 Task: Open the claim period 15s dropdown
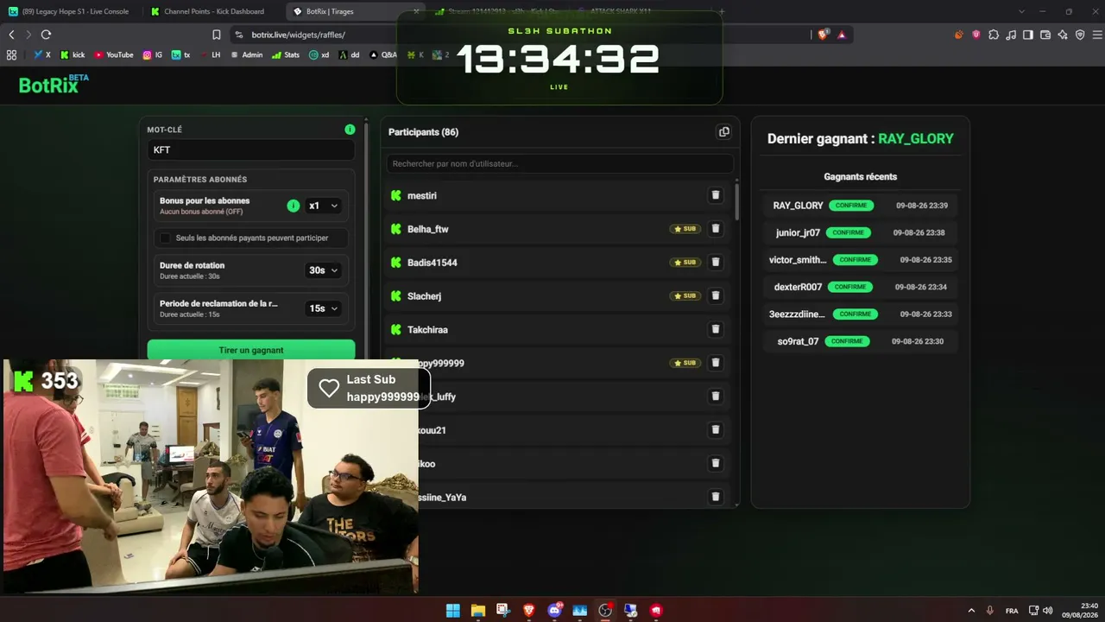pos(323,308)
